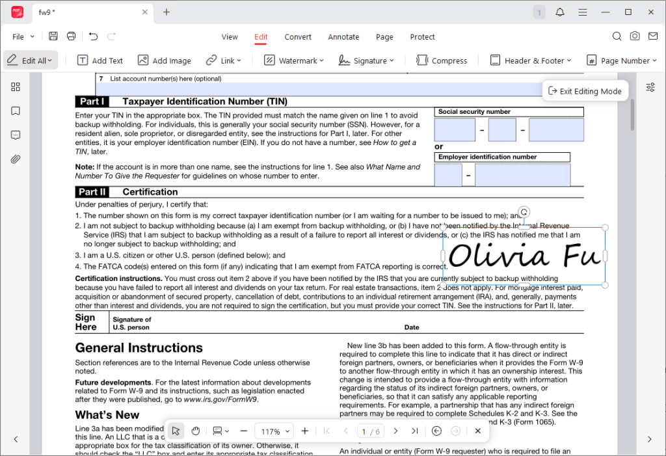Switch to the Page tab
The width and height of the screenshot is (666, 456).
pyautogui.click(x=384, y=37)
